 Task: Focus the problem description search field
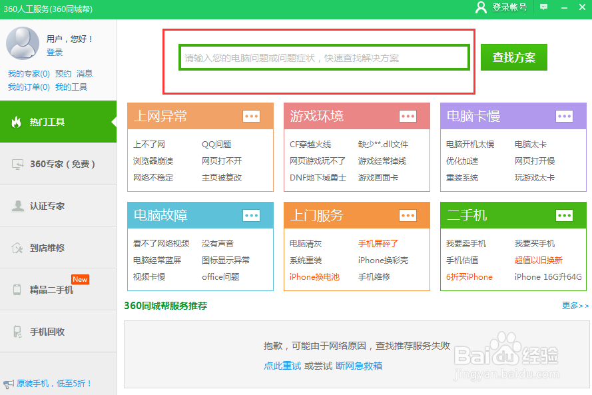pos(324,58)
